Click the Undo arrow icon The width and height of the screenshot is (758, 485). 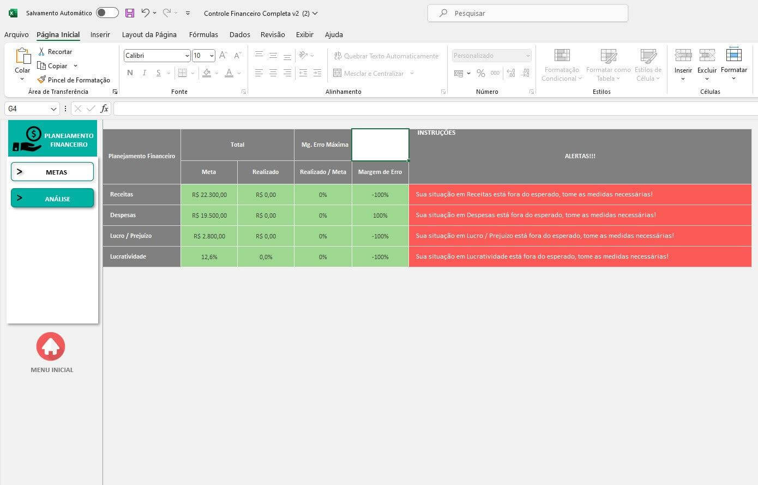tap(145, 13)
